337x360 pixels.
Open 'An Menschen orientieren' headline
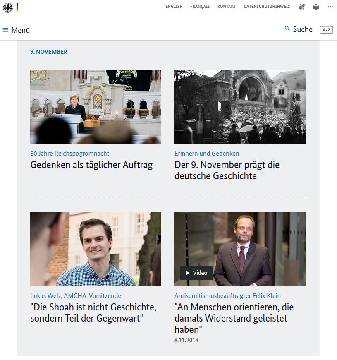point(234,318)
